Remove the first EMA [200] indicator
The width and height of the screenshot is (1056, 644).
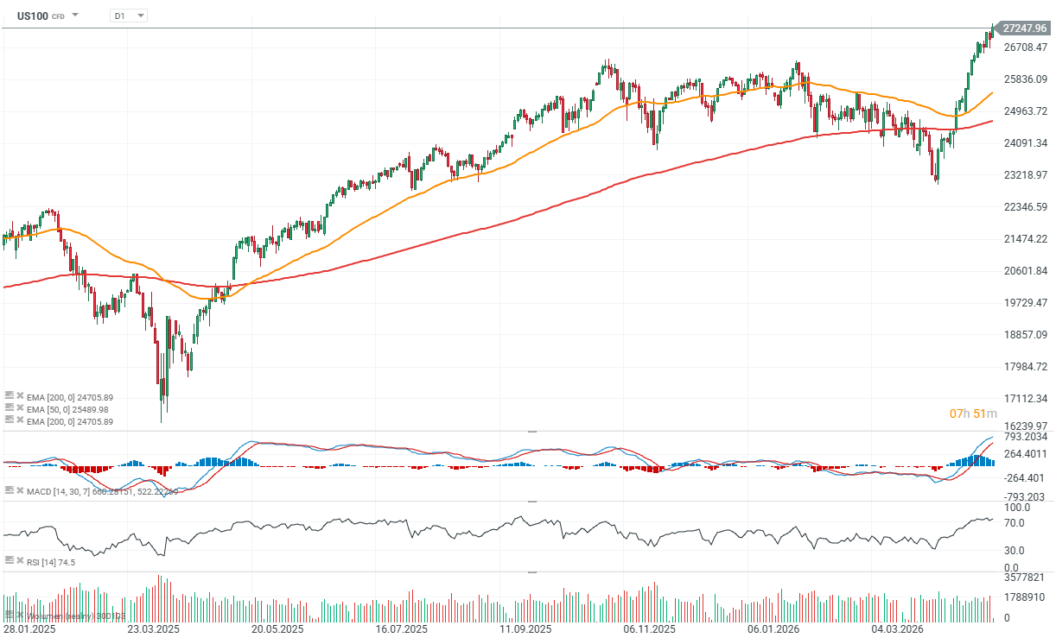tap(20, 397)
